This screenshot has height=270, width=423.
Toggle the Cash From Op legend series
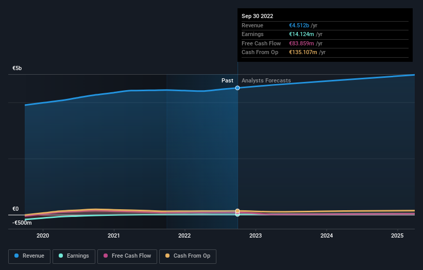188,256
